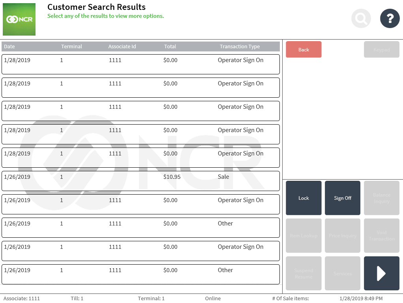403x303 pixels.
Task: Click the Item Lookup button
Action: pyautogui.click(x=304, y=236)
